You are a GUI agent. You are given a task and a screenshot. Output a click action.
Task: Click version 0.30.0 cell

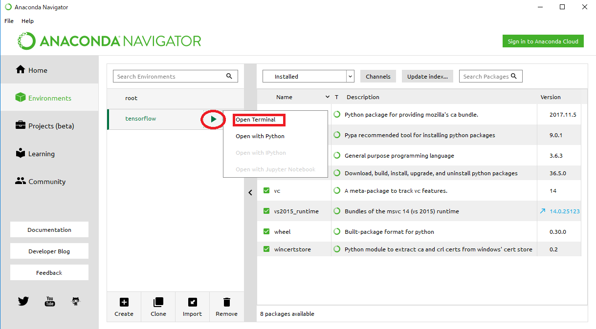coord(558,232)
